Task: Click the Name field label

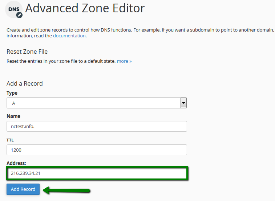Action: (13, 116)
